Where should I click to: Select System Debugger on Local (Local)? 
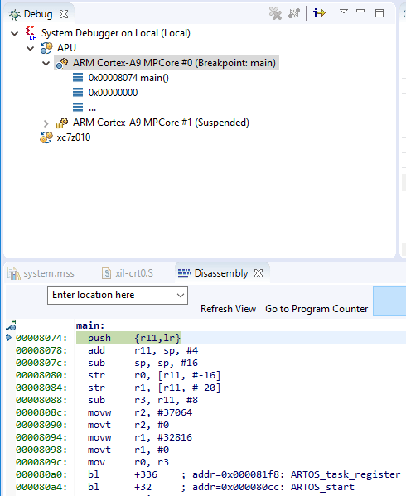coord(116,33)
